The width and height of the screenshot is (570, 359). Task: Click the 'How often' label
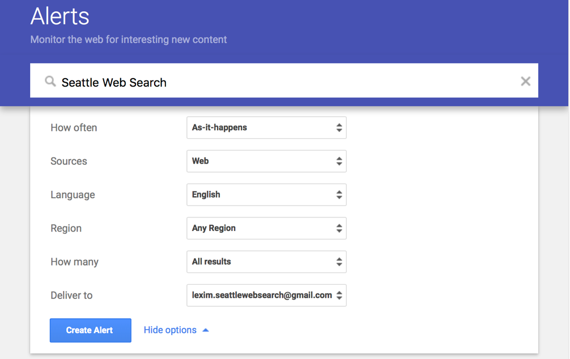pos(74,127)
